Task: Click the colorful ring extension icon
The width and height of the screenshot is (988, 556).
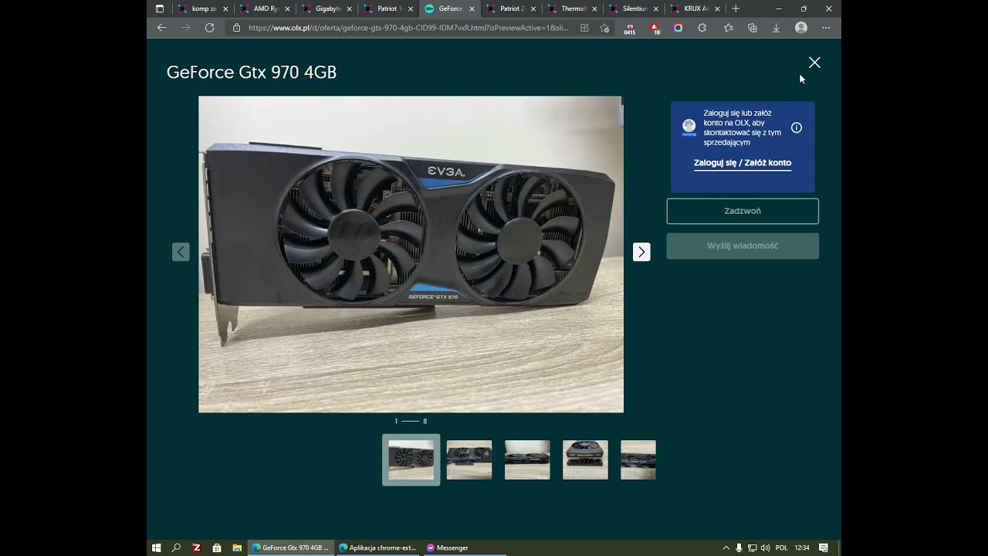Action: 678,28
